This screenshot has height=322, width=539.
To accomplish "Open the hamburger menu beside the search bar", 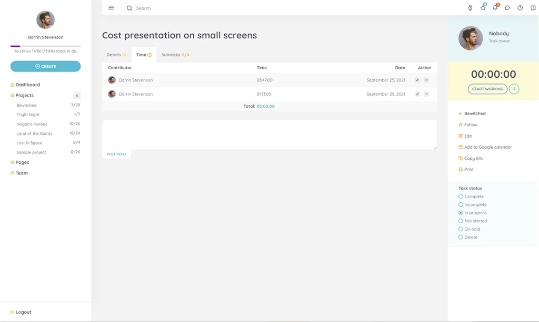I will point(111,8).
